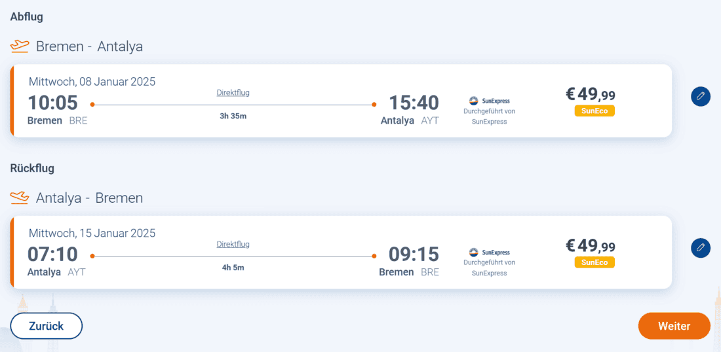This screenshot has width=721, height=352.
Task: Click the 09:15 arrival time in Bremen
Action: coord(414,254)
